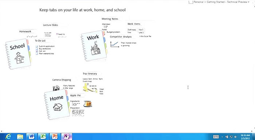This screenshot has height=140, width=255.
Task: Switch to OneNote taskbar icon
Action: [67, 136]
